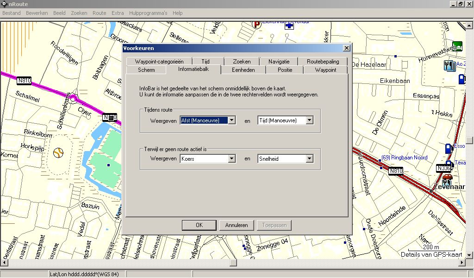The height and width of the screenshot is (278, 474).
Task: Click the parking P icon on the map
Action: [x=256, y=24]
